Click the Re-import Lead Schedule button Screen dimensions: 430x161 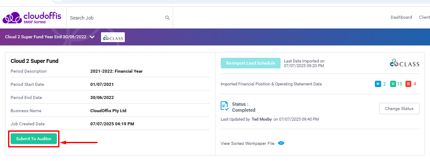250,63
